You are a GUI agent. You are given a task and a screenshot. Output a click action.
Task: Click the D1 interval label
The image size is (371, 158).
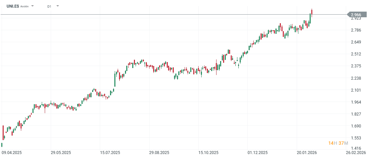[x=49, y=6]
